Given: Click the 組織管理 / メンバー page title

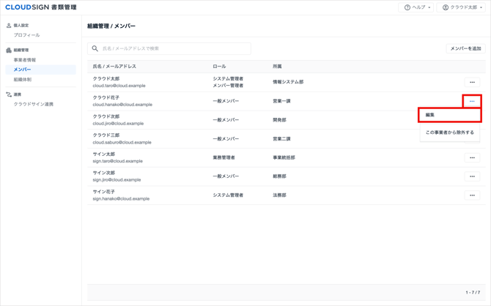Looking at the screenshot, I should click(111, 26).
